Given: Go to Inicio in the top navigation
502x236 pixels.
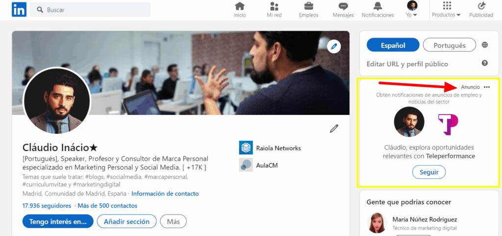Looking at the screenshot, I should (x=239, y=10).
